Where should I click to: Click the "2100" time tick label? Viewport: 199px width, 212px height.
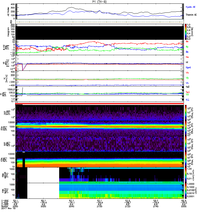coord(99,206)
